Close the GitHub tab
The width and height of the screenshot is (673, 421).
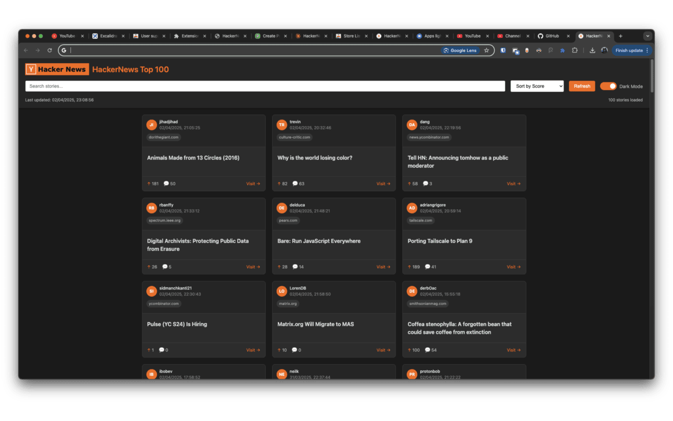pos(568,36)
